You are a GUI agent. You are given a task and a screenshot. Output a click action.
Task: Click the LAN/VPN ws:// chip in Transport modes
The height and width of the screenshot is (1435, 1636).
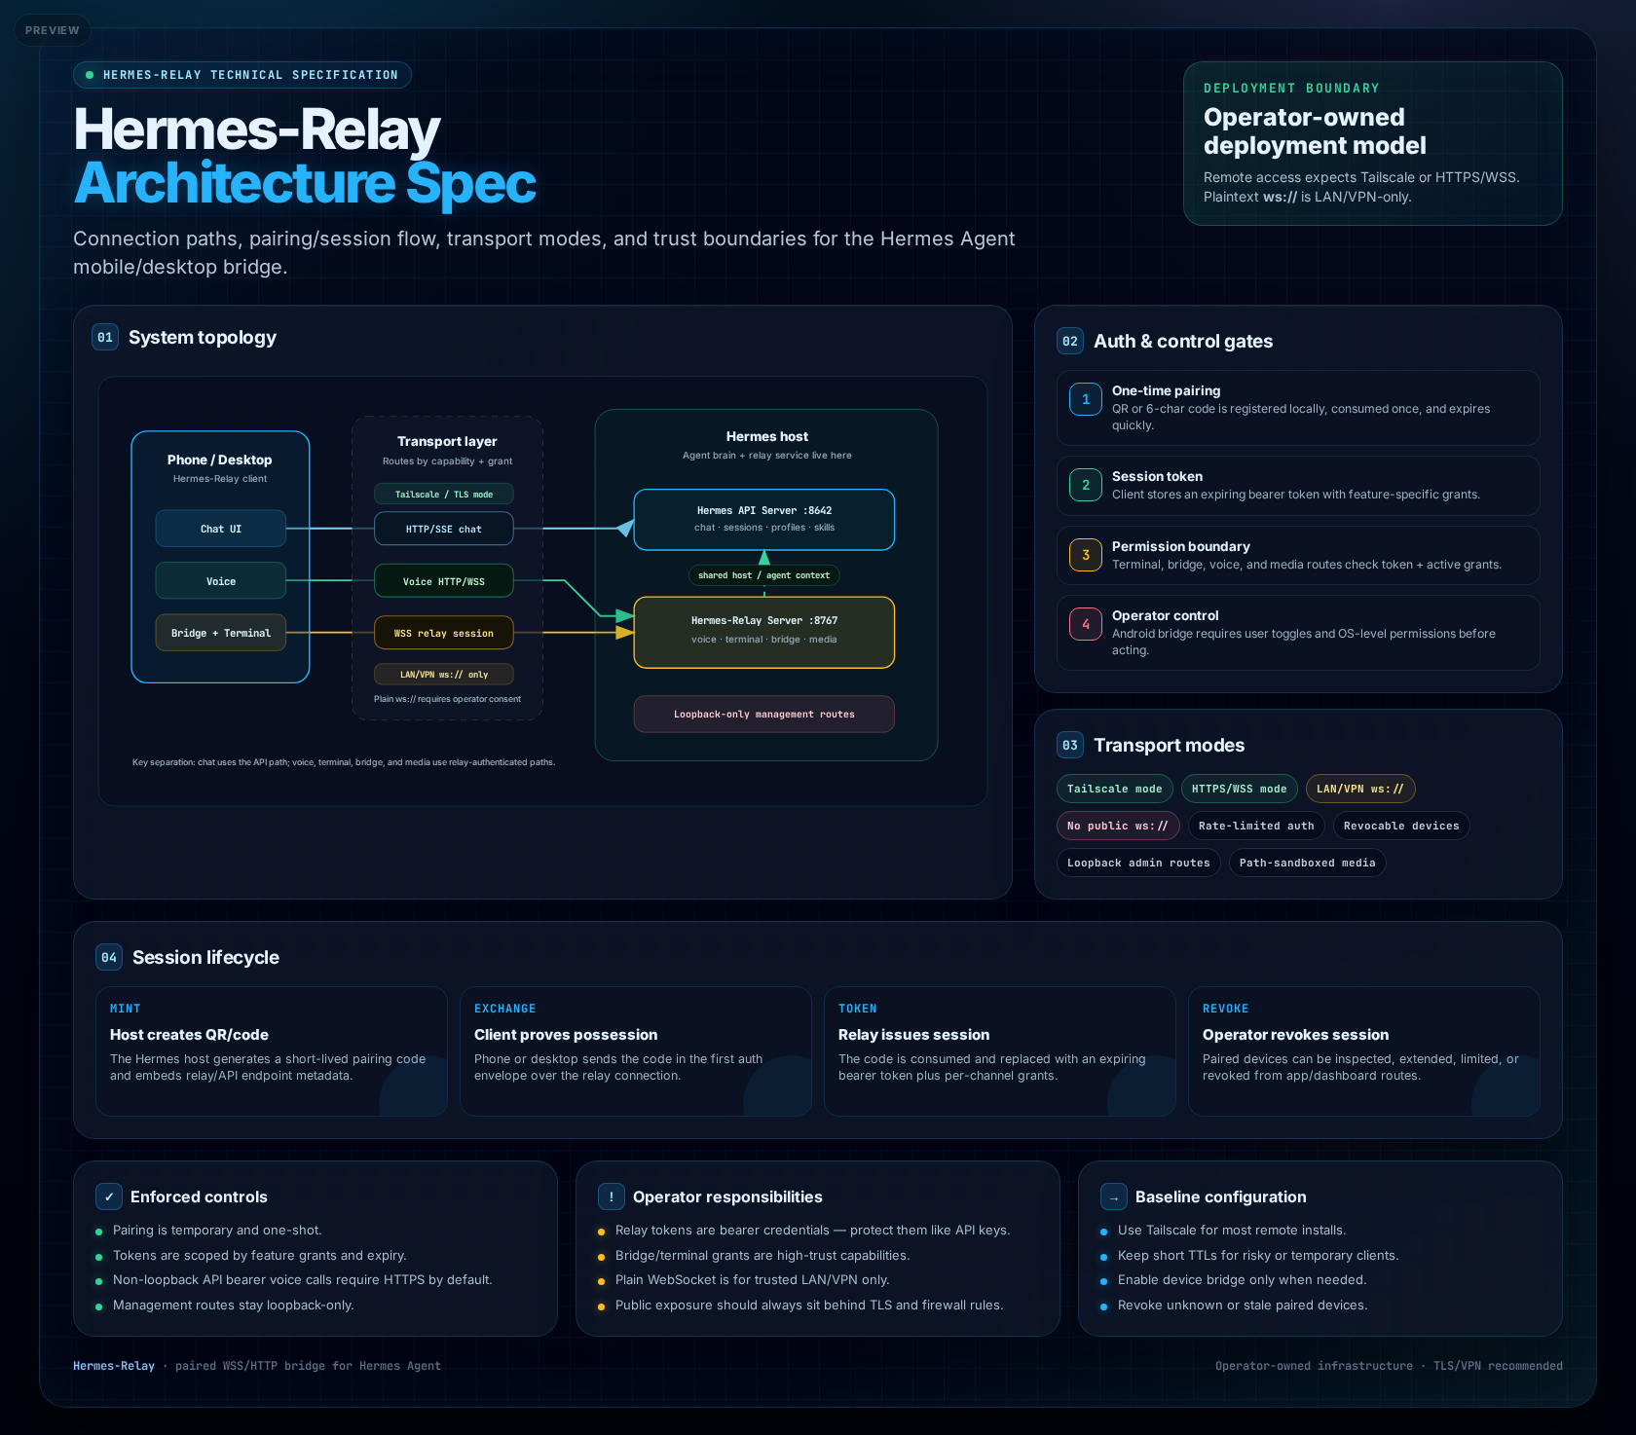(x=1360, y=789)
